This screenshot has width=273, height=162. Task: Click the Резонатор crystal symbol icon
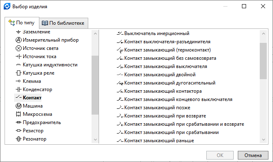pos(19,139)
